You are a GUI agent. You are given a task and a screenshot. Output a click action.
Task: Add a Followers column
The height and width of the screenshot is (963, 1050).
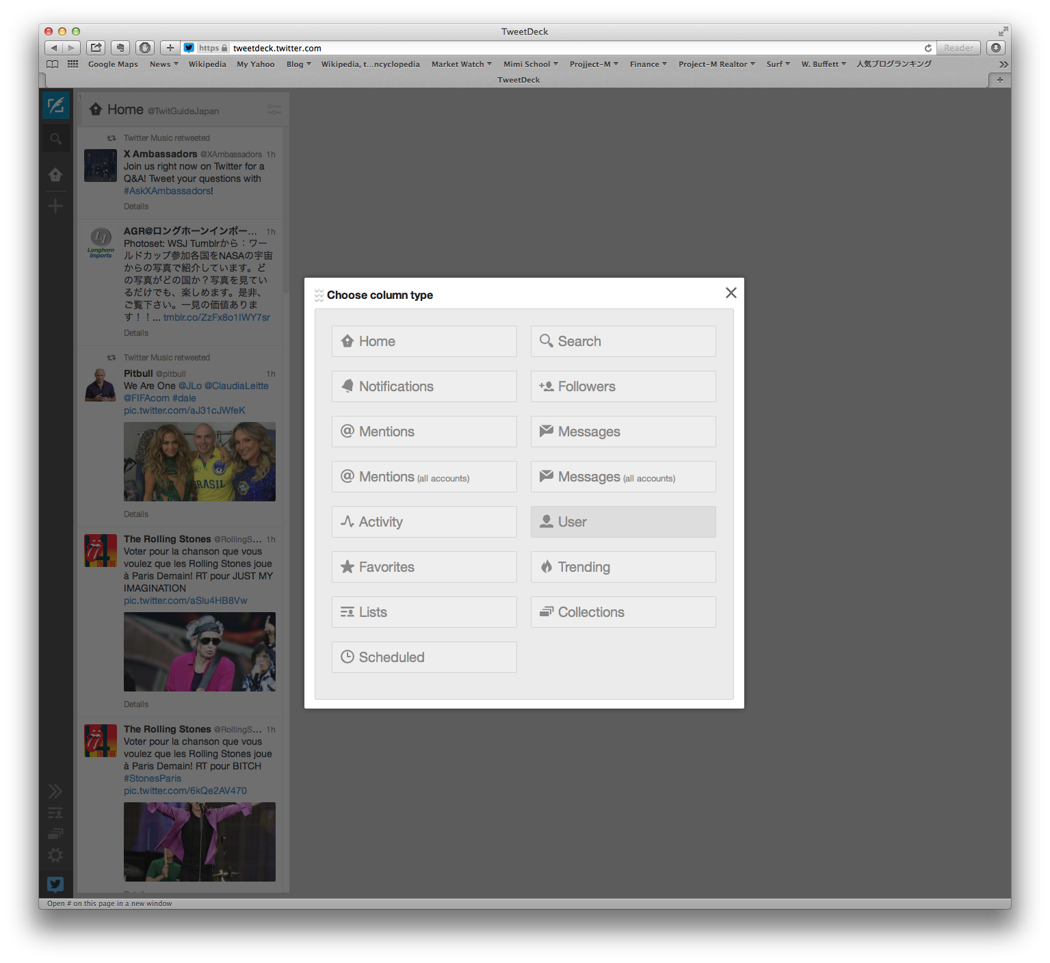[x=623, y=386]
